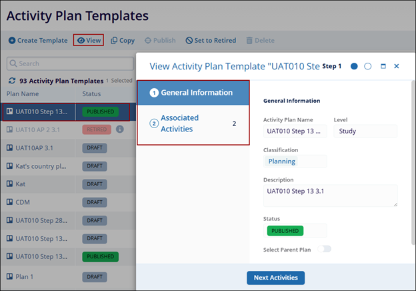The height and width of the screenshot is (291, 416).
Task: Toggle the Select Parent Plan switch
Action: (327, 249)
